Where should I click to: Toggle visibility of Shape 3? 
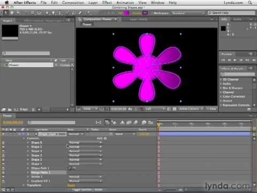[3, 155]
